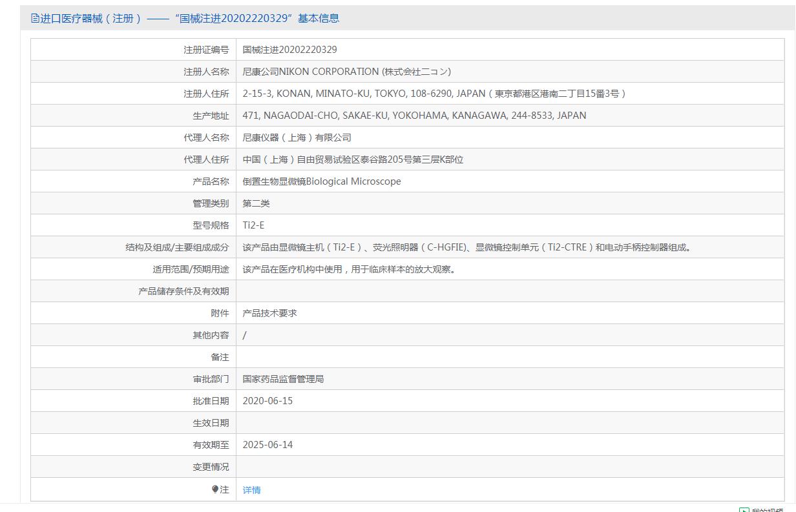Click the 代理人名称 row label
796x512 pixels.
tap(206, 138)
